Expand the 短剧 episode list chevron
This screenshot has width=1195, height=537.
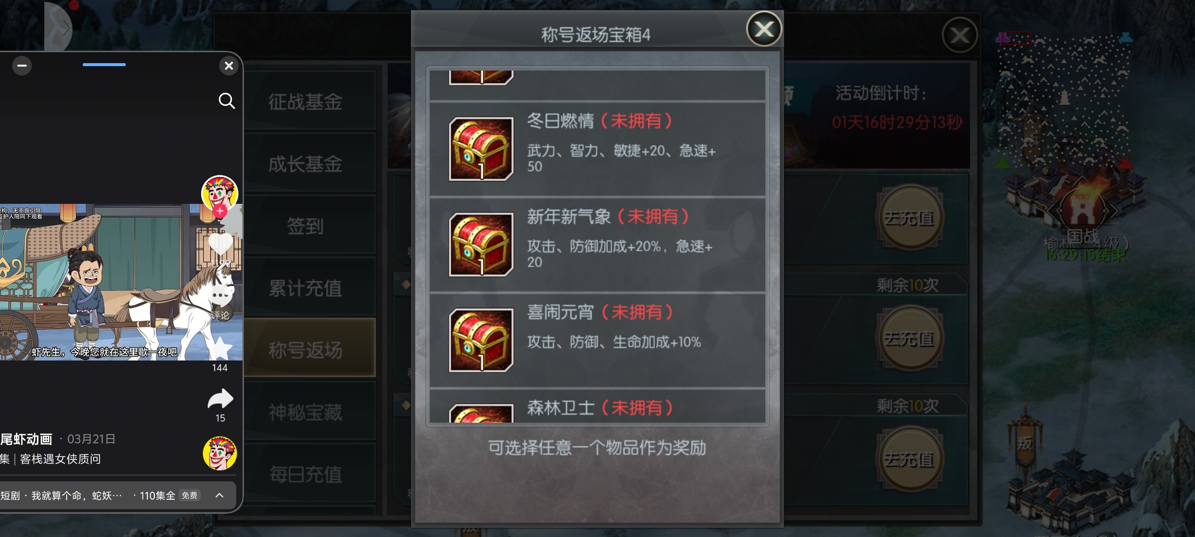tap(219, 495)
